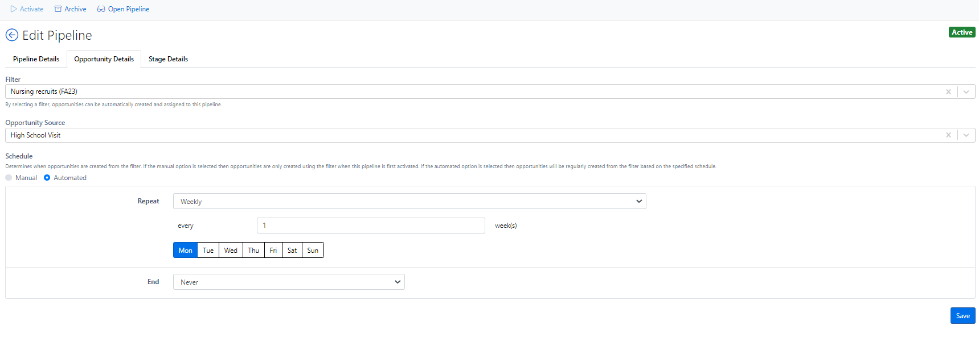The image size is (979, 342).
Task: Select the Automated schedule radio button
Action: point(47,178)
